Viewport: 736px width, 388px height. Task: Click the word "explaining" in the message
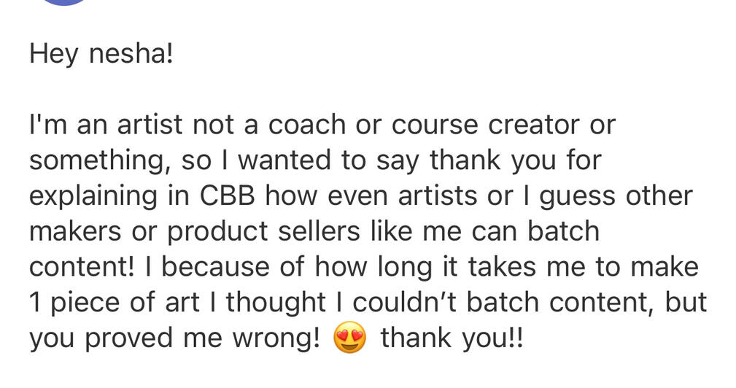tap(107, 196)
